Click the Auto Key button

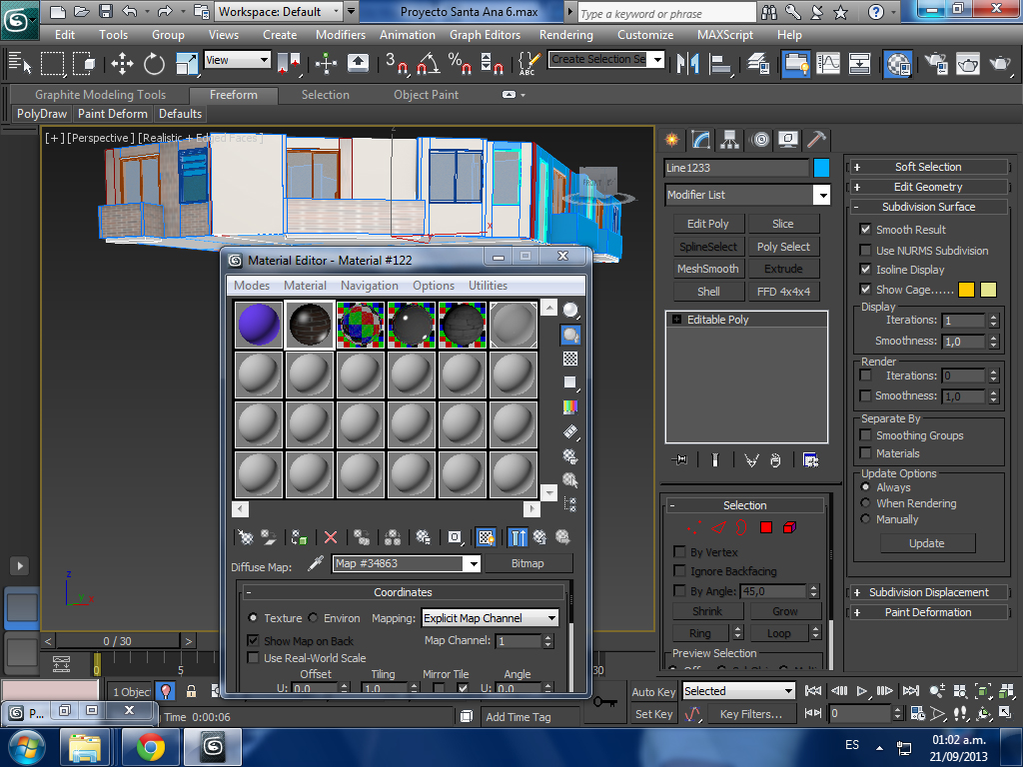point(653,692)
